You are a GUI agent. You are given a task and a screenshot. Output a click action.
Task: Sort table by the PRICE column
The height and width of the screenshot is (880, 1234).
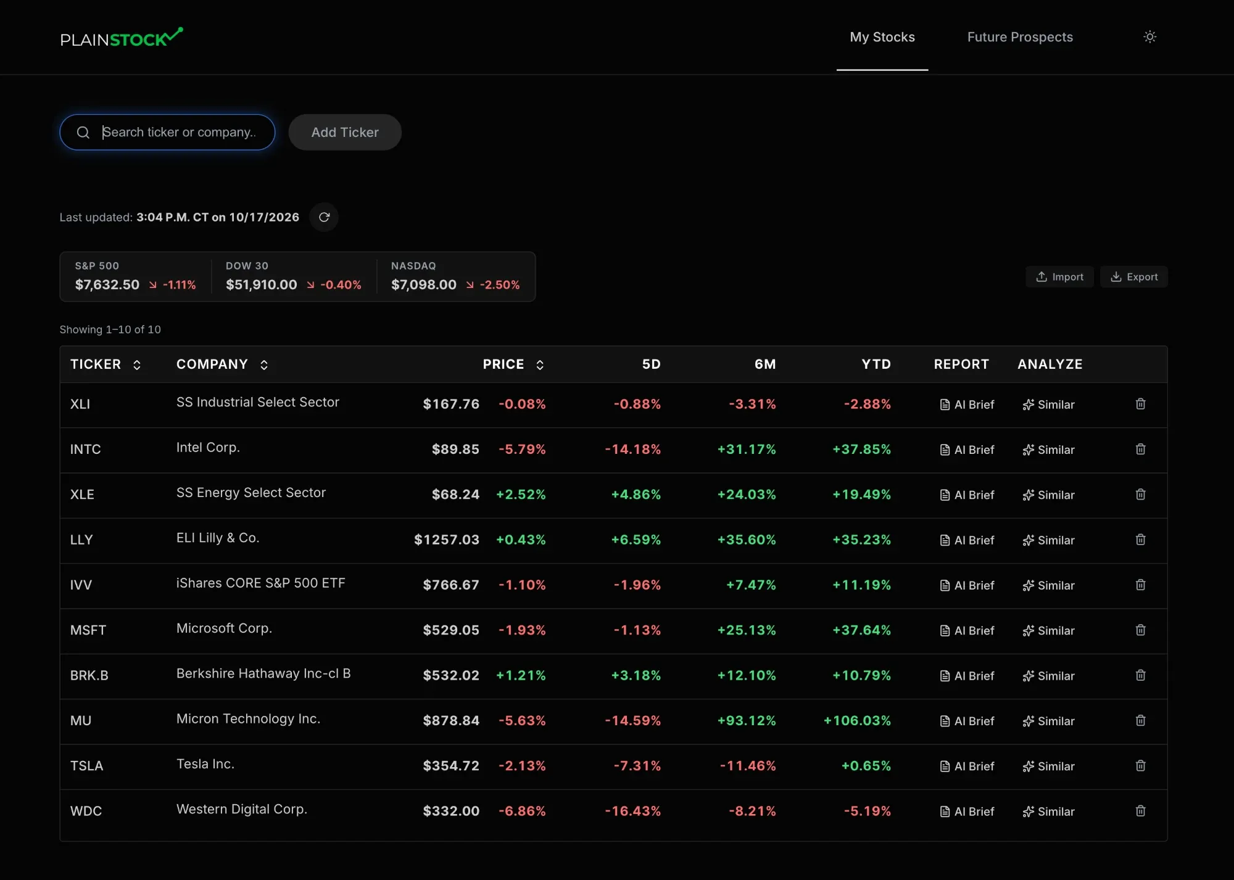[513, 364]
